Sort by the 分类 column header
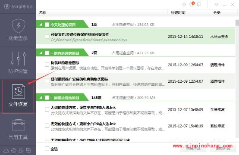Image resolution: width=239 pixels, height=155 pixels. [x=217, y=12]
